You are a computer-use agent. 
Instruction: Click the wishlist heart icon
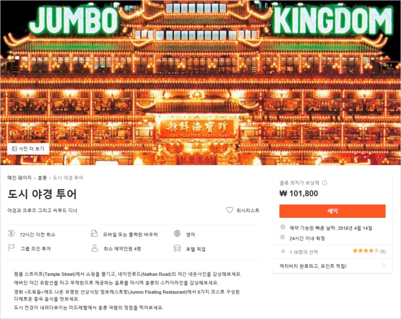pyautogui.click(x=230, y=210)
